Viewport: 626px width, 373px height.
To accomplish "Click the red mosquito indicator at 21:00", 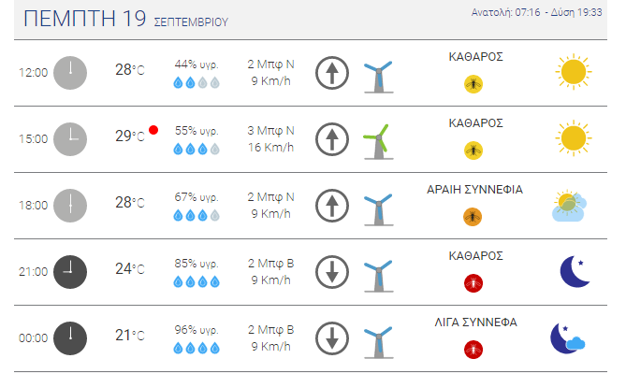I will [473, 283].
